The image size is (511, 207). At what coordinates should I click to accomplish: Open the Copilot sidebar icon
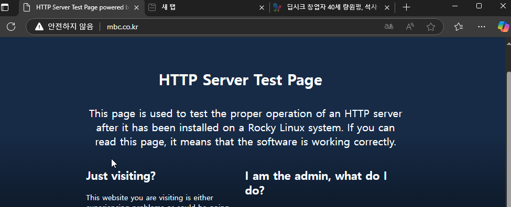503,27
